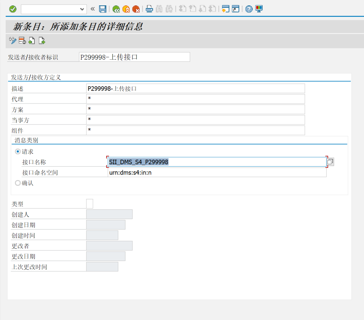
Task: Go to next page icon
Action: tap(203, 9)
